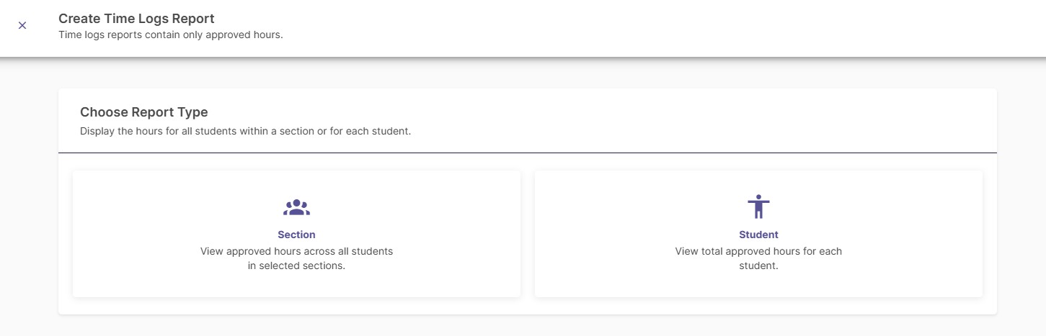Screen dimensions: 1046x336
Task: Click the 'Create Time Logs Report' title
Action: [x=136, y=19]
